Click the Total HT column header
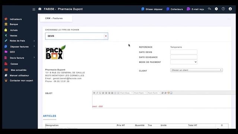 (193, 125)
